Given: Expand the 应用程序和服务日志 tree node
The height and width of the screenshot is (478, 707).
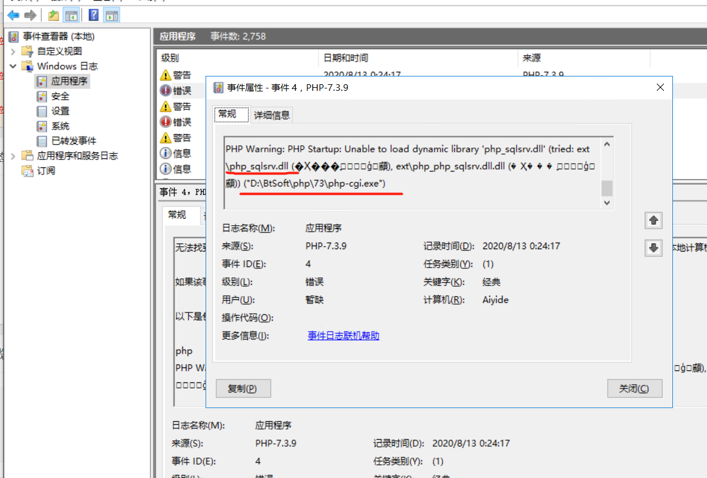Looking at the screenshot, I should tap(13, 156).
